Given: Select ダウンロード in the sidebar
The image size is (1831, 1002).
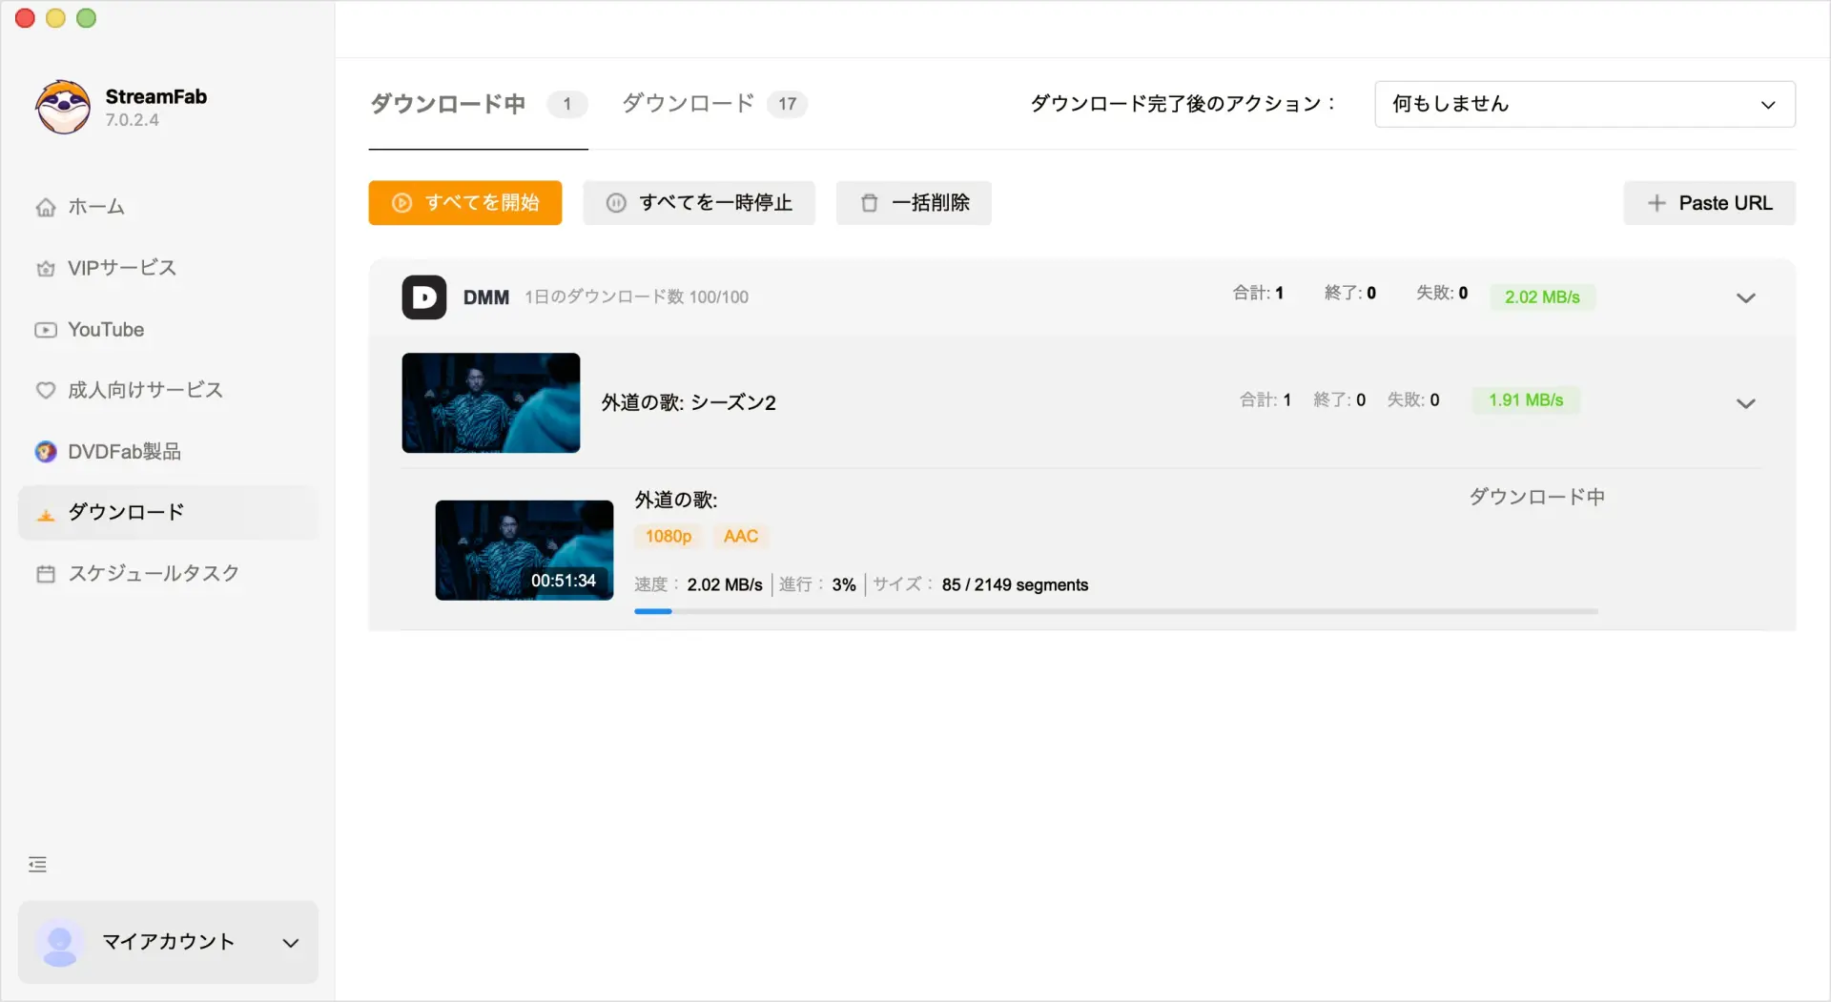Looking at the screenshot, I should pos(168,512).
